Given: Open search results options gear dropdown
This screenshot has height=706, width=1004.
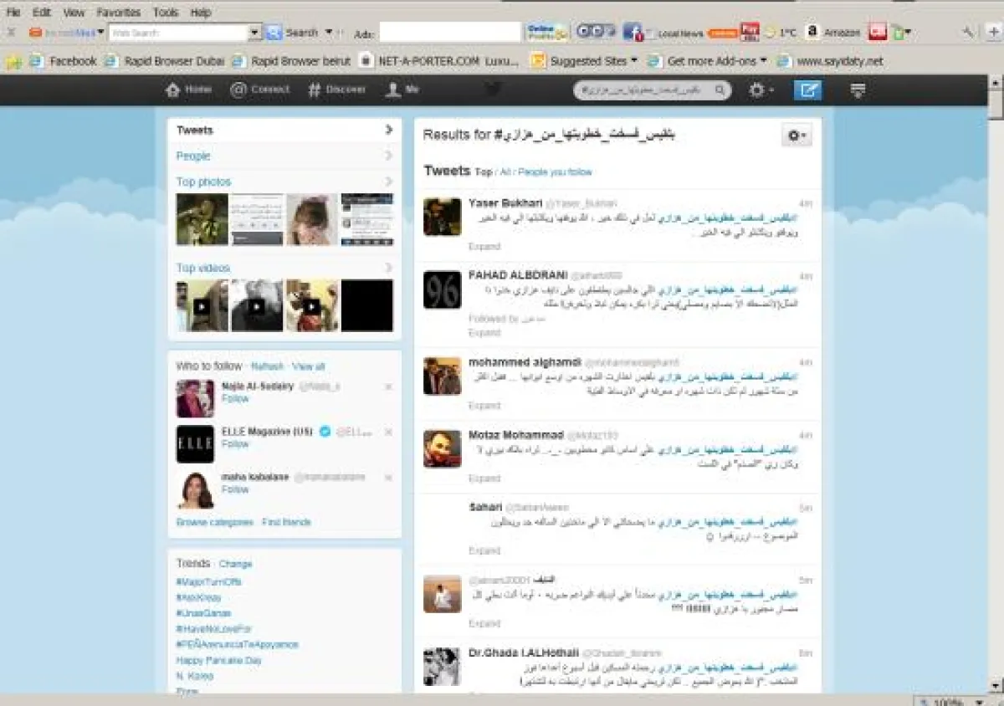Looking at the screenshot, I should pos(796,136).
